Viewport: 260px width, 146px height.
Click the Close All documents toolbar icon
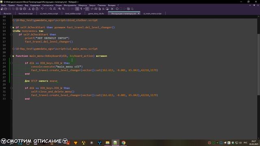21,9
